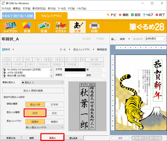Click 中央寄せ center align button

point(18,64)
